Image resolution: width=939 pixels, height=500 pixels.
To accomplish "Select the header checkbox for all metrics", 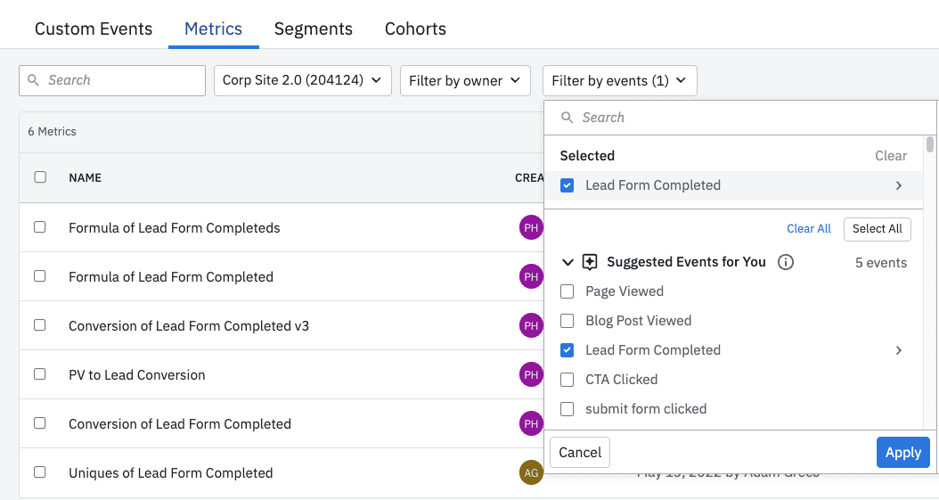I will click(40, 177).
